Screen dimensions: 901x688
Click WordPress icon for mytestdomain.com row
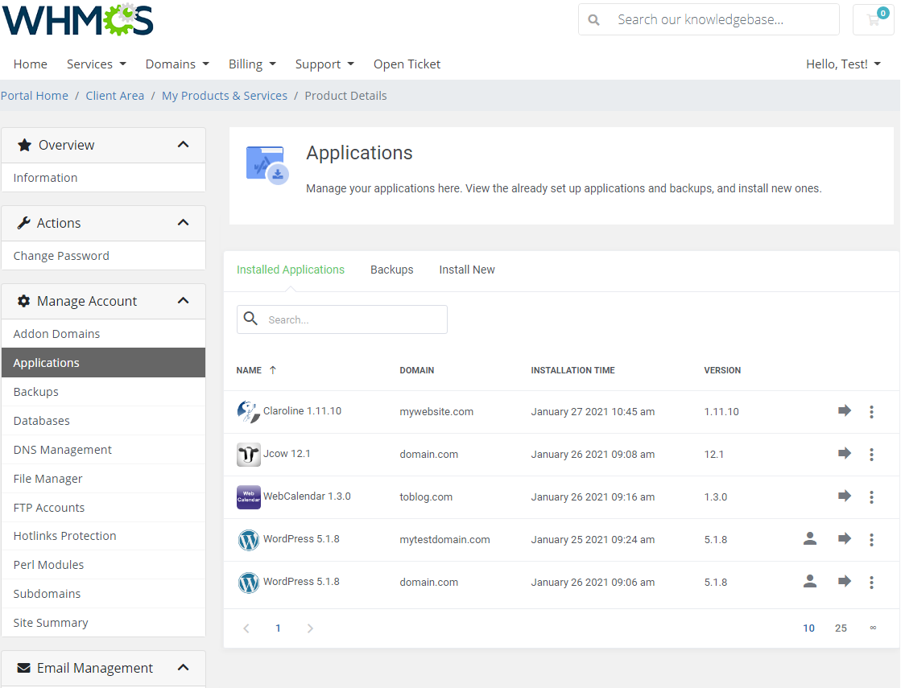click(248, 539)
